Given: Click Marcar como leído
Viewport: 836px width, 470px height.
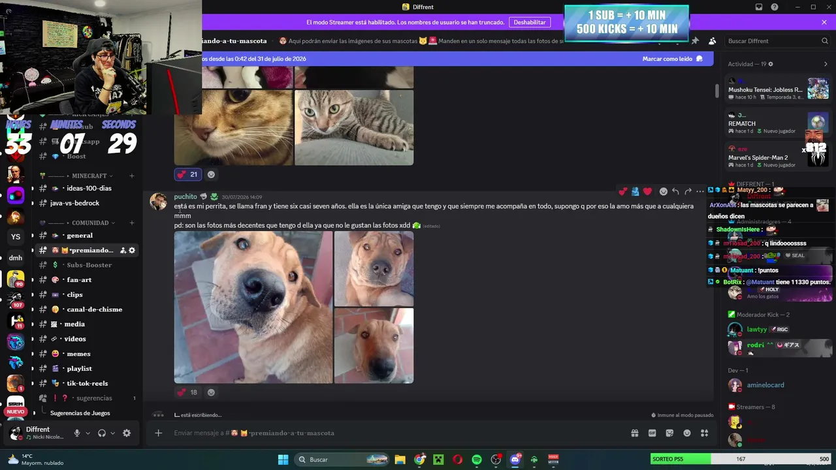Looking at the screenshot, I should click(673, 59).
